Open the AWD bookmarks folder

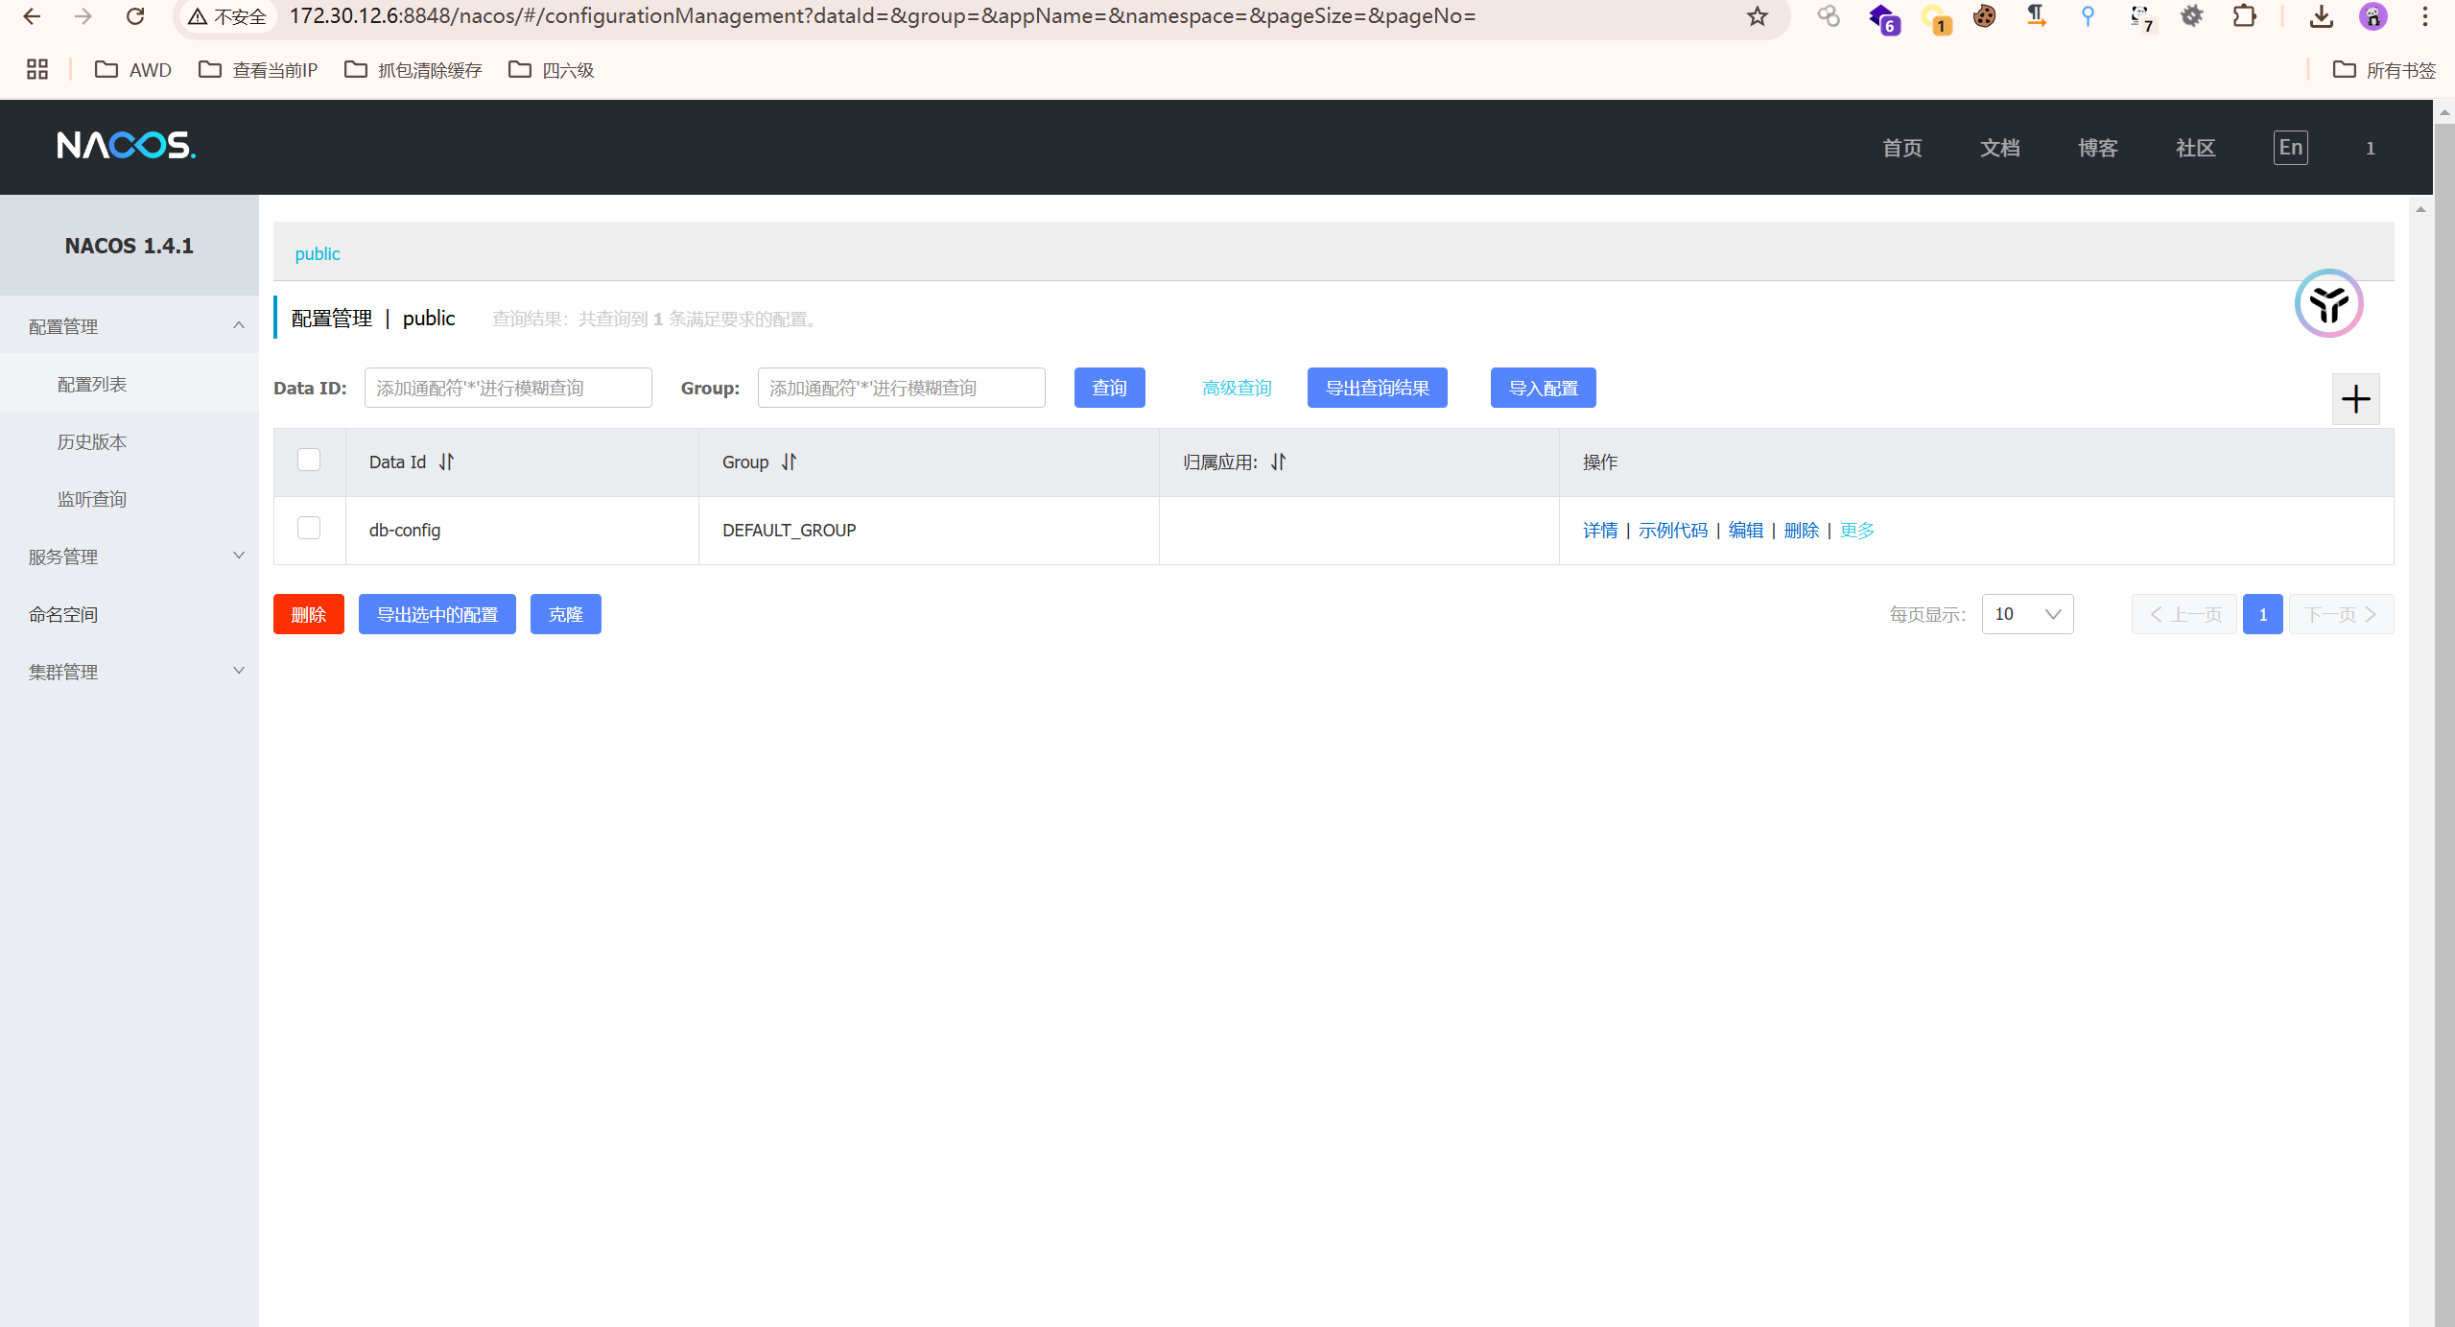pos(133,69)
